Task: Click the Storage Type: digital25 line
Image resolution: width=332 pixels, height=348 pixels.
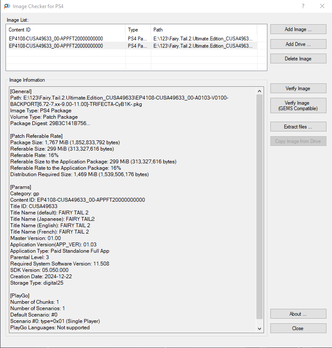Action: tap(37, 283)
